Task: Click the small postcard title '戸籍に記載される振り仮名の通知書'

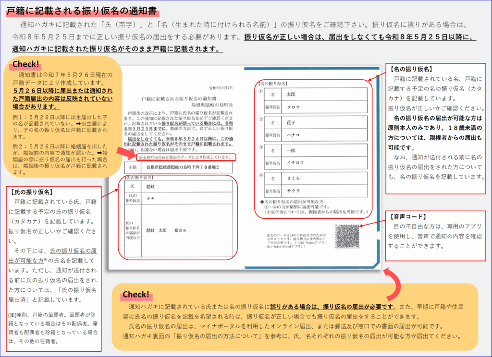Action: (179, 99)
